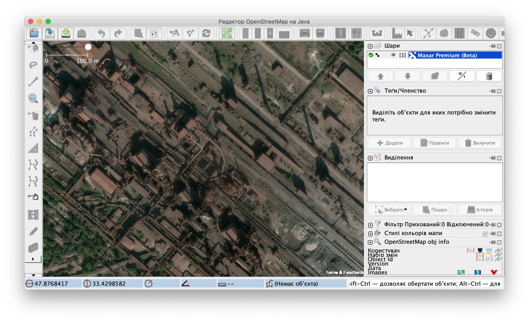Move layer down with arrow button
This screenshot has width=529, height=322.
coord(407,76)
